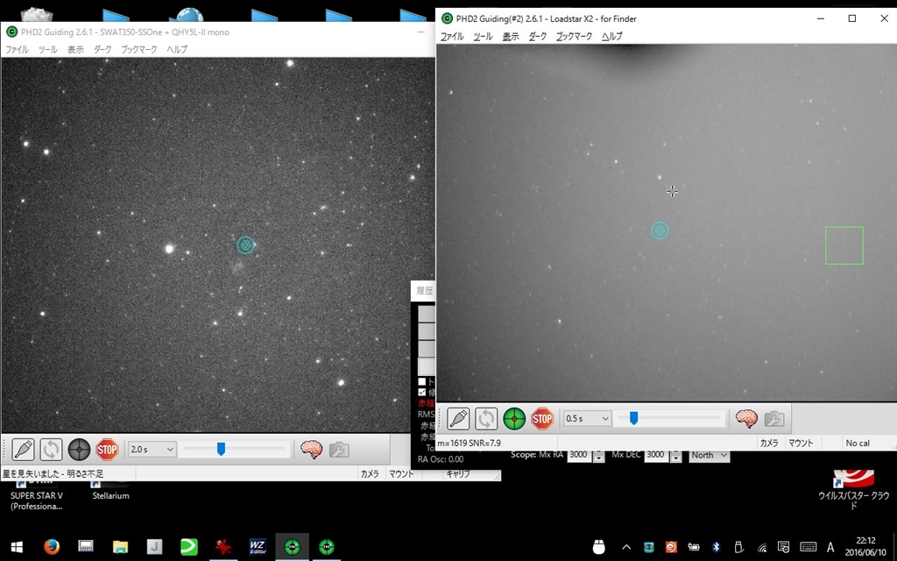Open 表示 menu in the Loadstar window
Image resolution: width=897 pixels, height=561 pixels.
pyautogui.click(x=511, y=36)
